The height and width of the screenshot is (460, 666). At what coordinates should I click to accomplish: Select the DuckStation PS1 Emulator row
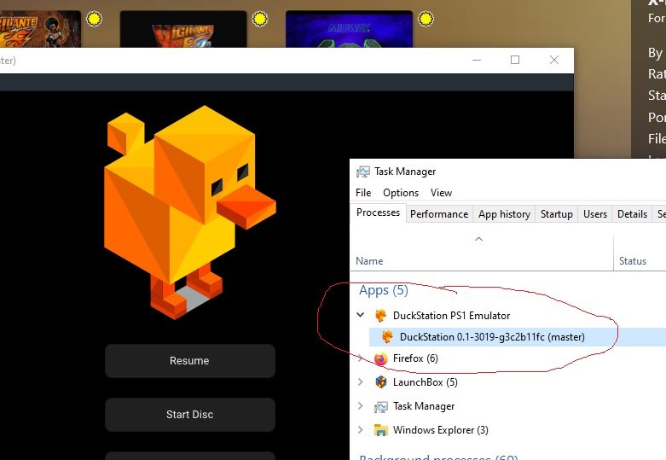point(507,316)
